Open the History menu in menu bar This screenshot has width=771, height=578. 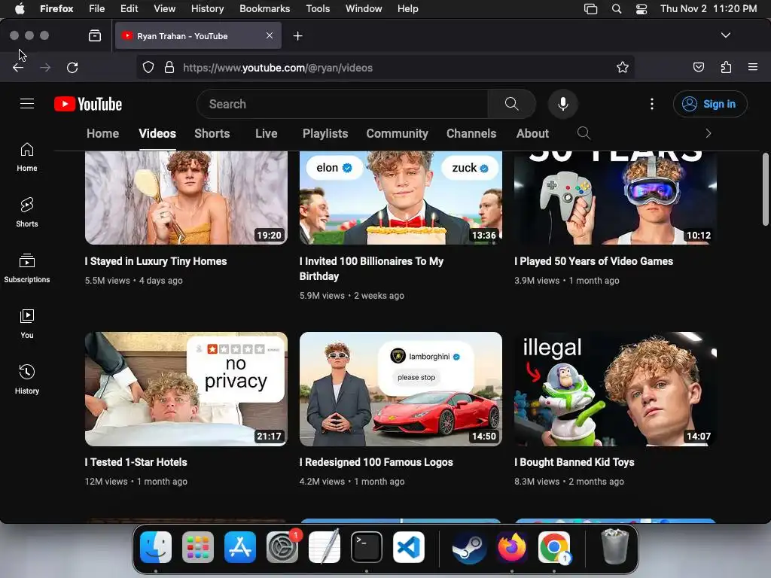(x=207, y=9)
